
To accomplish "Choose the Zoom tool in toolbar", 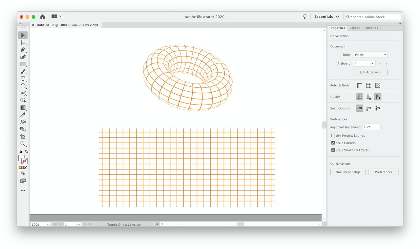I will (23, 144).
